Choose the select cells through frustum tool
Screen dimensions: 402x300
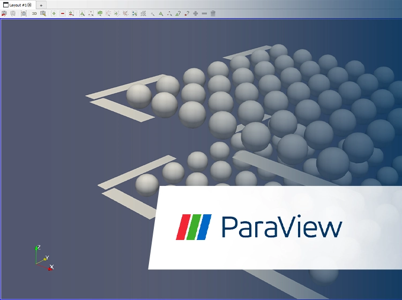coord(100,13)
